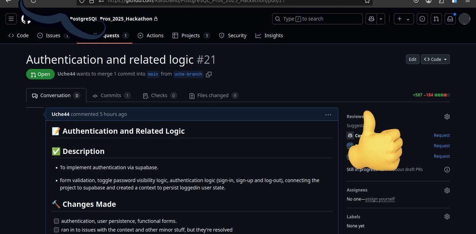Request review from the second suggested reviewer

[x=441, y=146]
